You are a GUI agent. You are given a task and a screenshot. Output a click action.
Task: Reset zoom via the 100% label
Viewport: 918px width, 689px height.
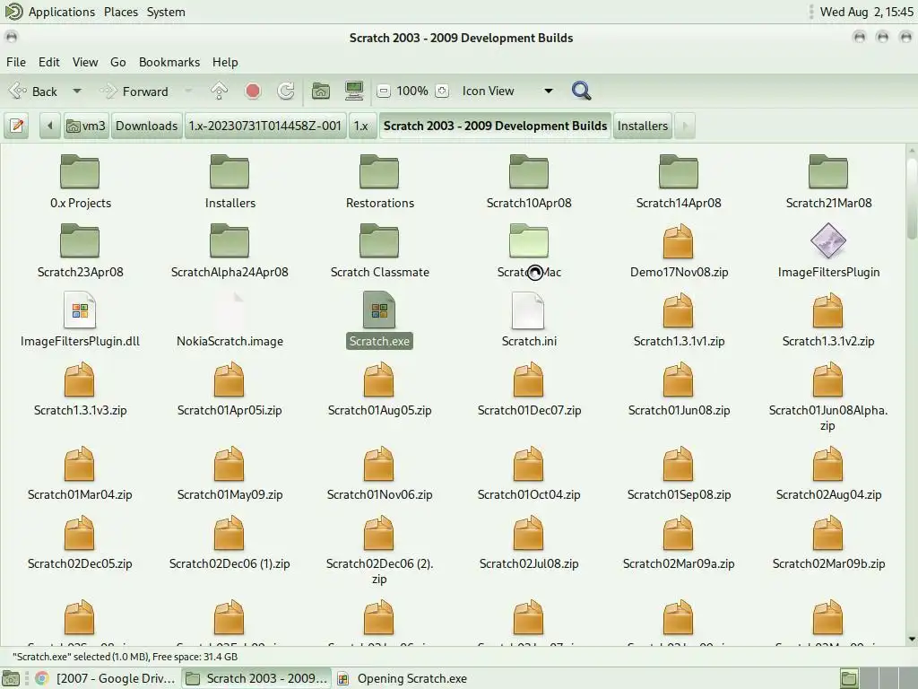pyautogui.click(x=412, y=91)
